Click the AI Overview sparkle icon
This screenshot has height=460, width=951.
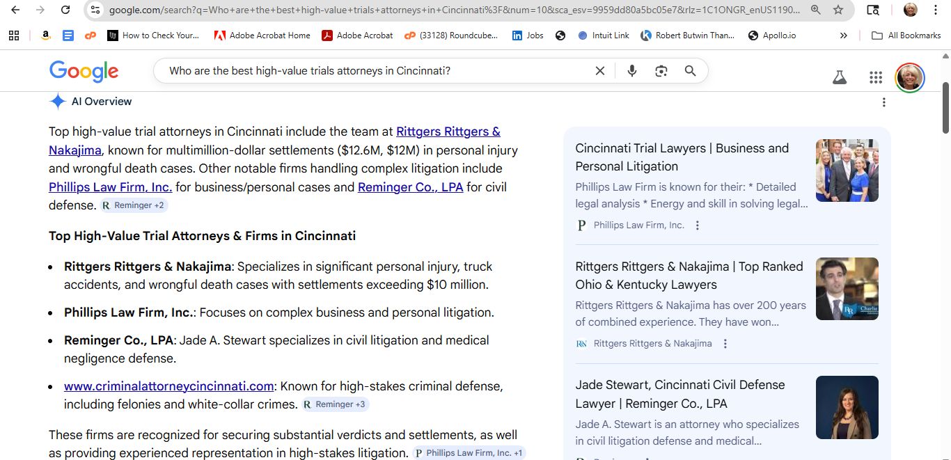[x=58, y=102]
